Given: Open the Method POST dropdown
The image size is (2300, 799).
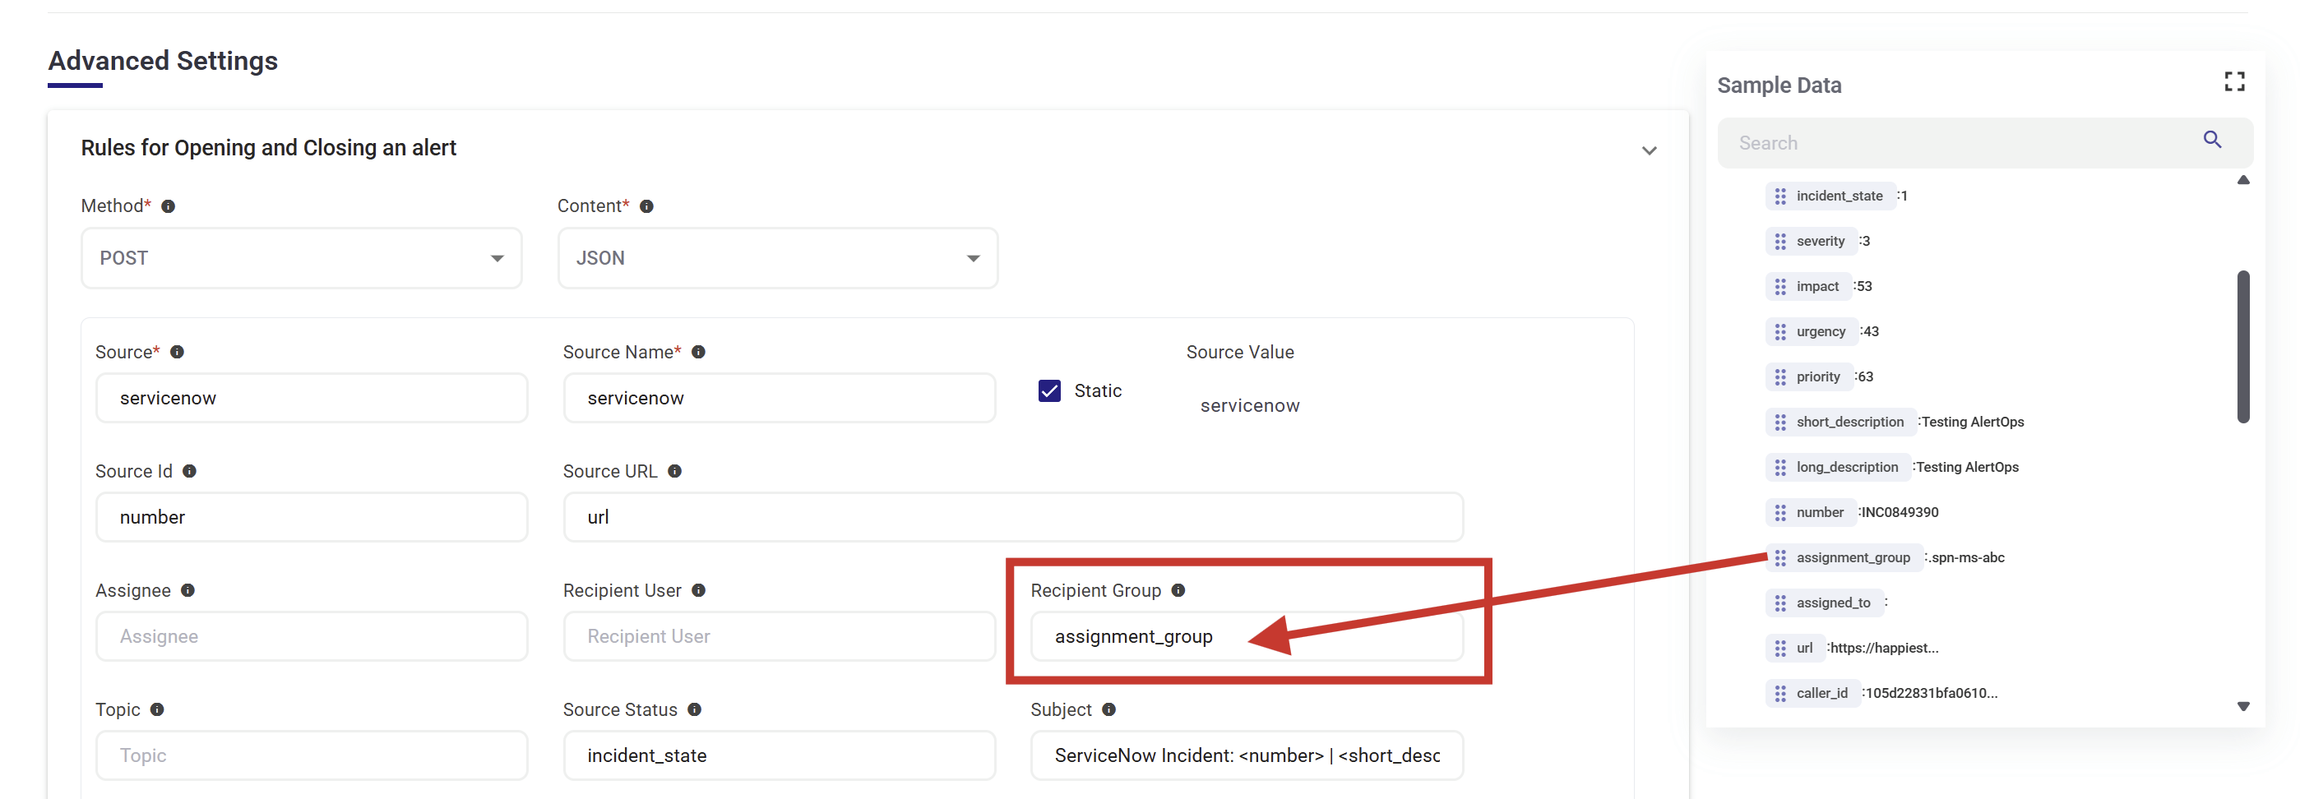Looking at the screenshot, I should [301, 258].
